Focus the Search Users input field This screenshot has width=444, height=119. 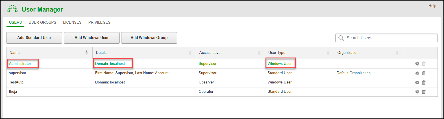[390, 38]
